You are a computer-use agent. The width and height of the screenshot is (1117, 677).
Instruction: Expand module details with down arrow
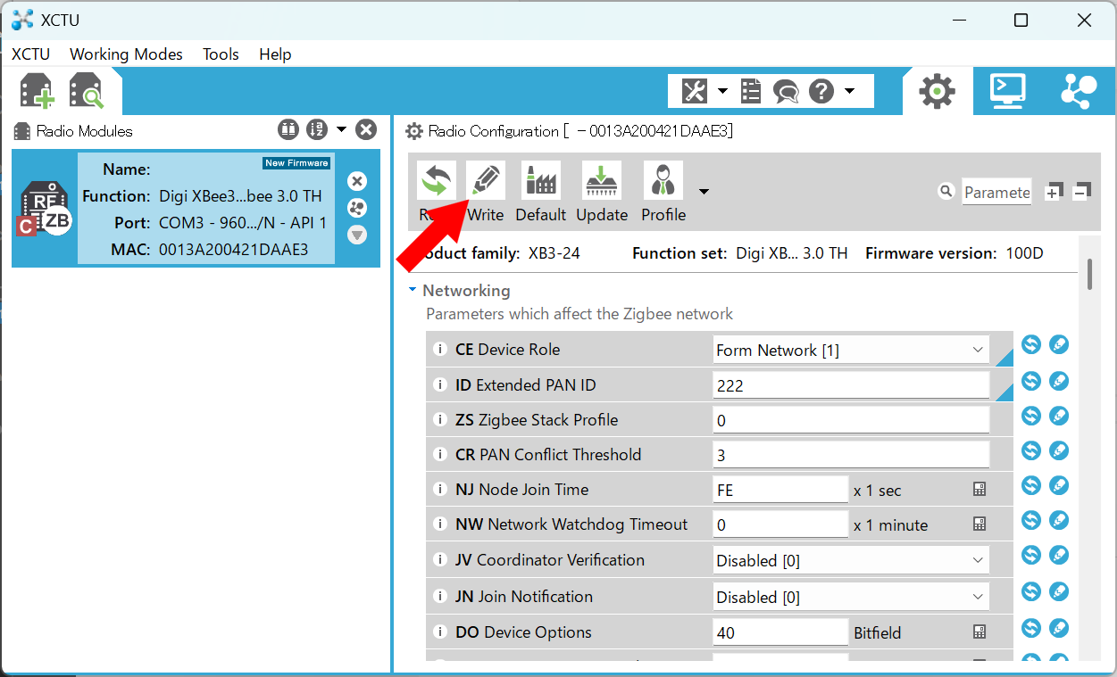357,235
